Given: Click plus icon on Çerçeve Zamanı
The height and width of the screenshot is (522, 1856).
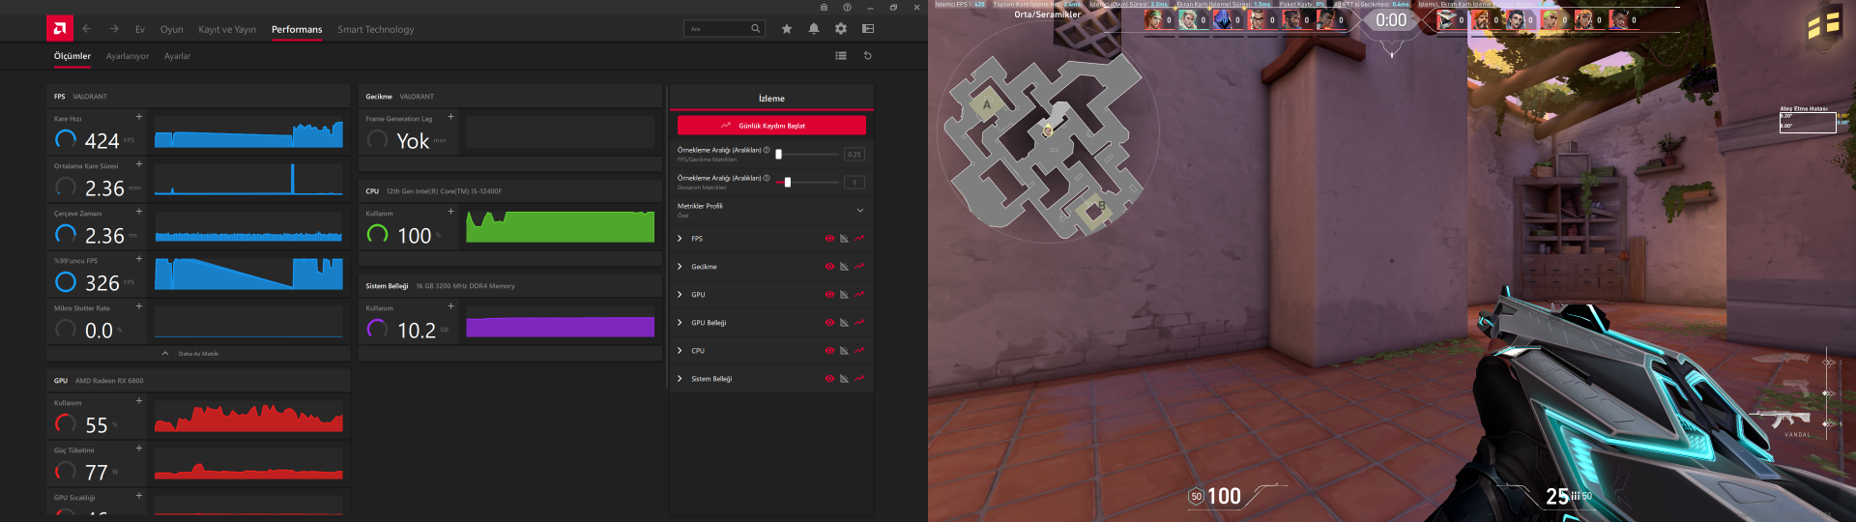Looking at the screenshot, I should [x=139, y=212].
